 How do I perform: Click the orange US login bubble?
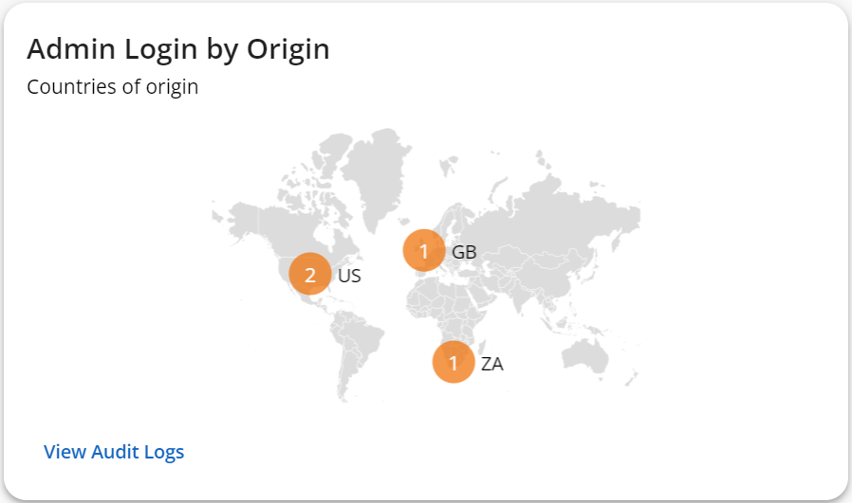310,276
